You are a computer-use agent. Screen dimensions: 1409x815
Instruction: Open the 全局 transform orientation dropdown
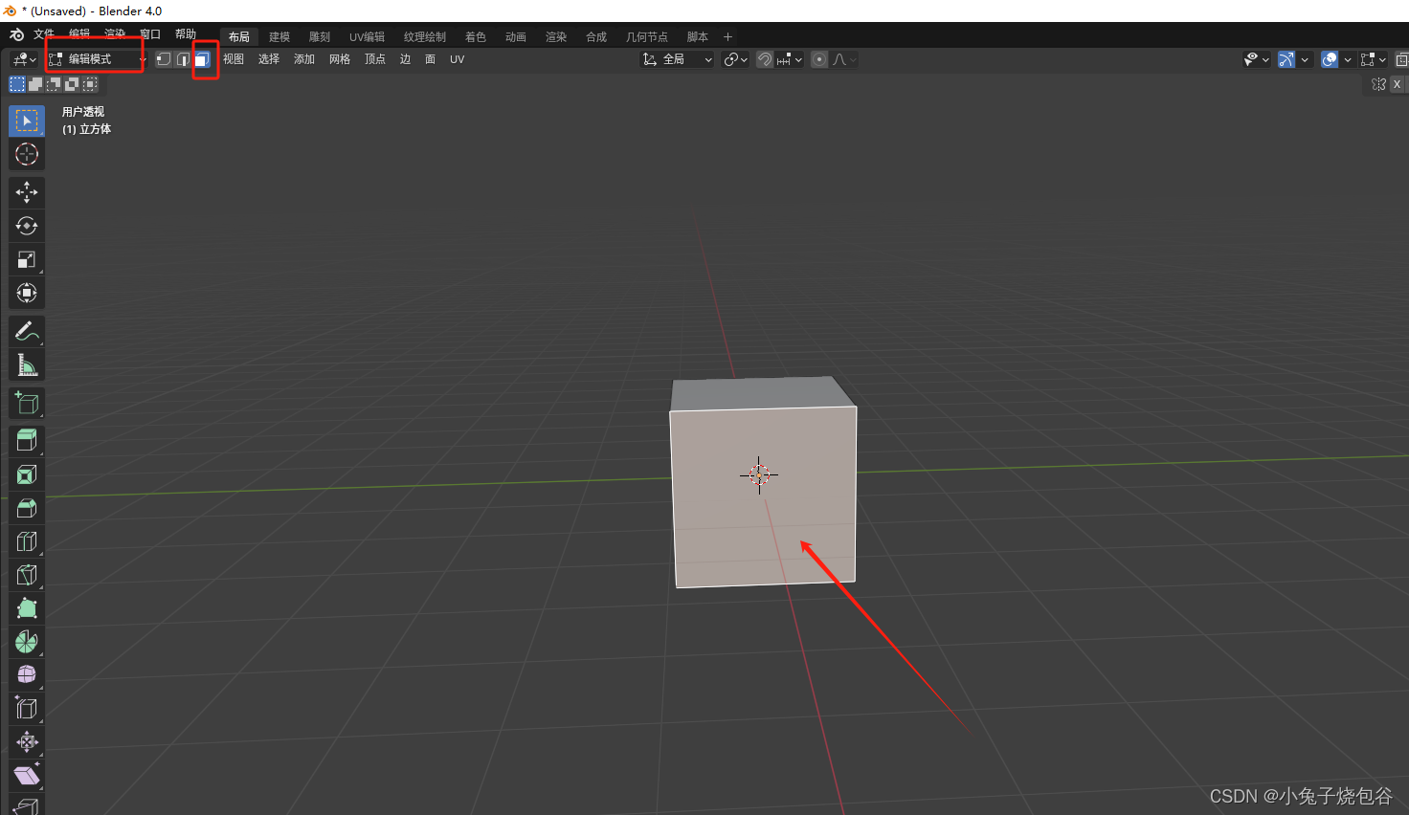(678, 59)
